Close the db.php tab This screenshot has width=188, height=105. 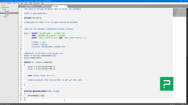click(x=49, y=6)
